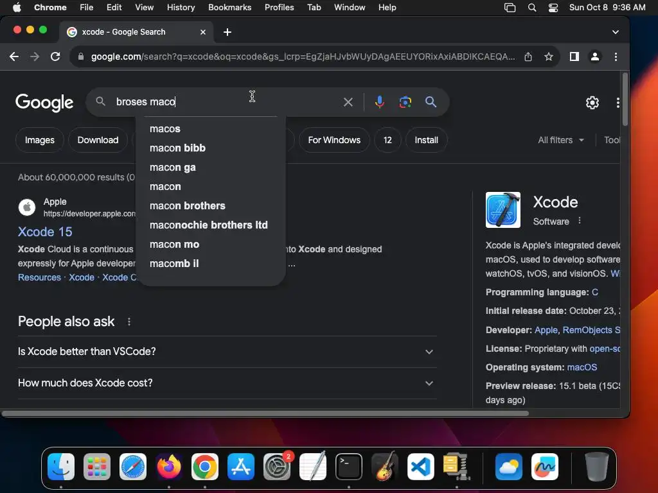
Task: Apply the Install filter chip
Action: coord(427,140)
